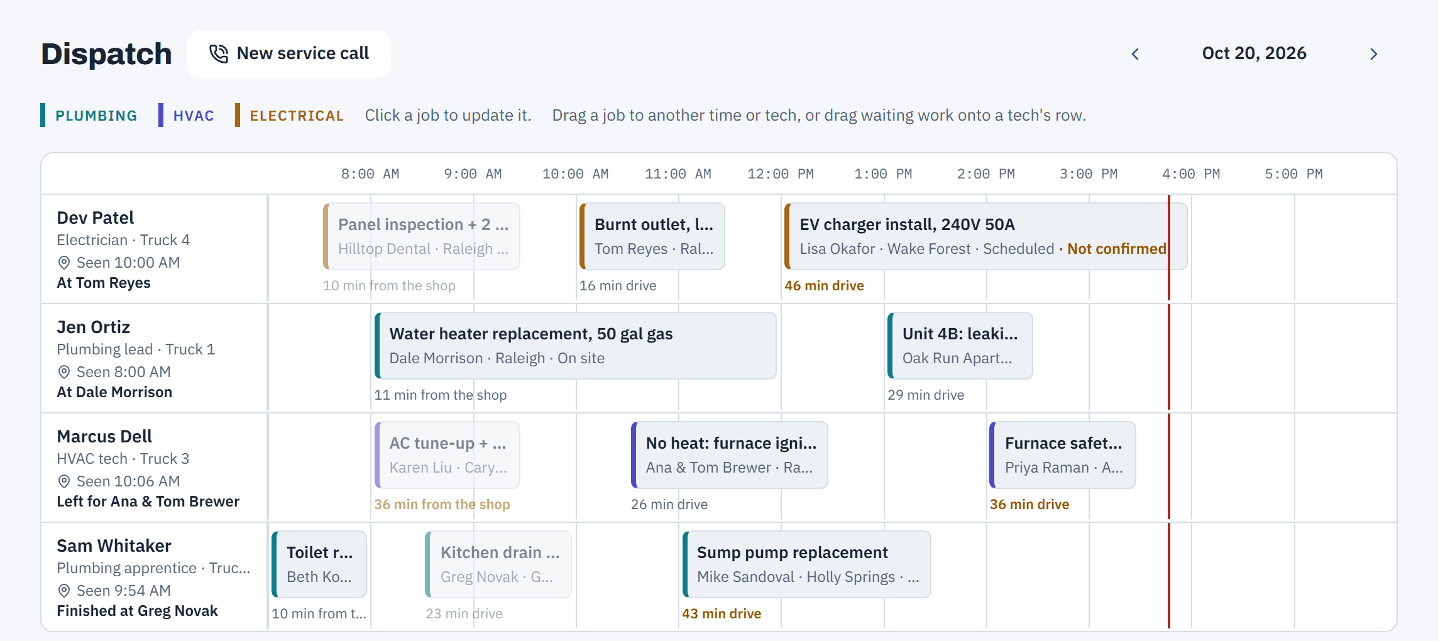Select technician Dev Patel

[x=96, y=218]
